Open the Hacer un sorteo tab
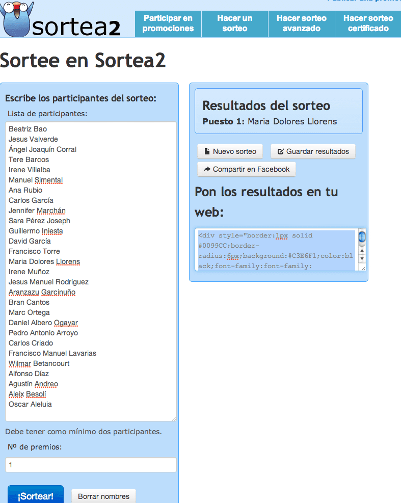The width and height of the screenshot is (401, 503). (235, 23)
